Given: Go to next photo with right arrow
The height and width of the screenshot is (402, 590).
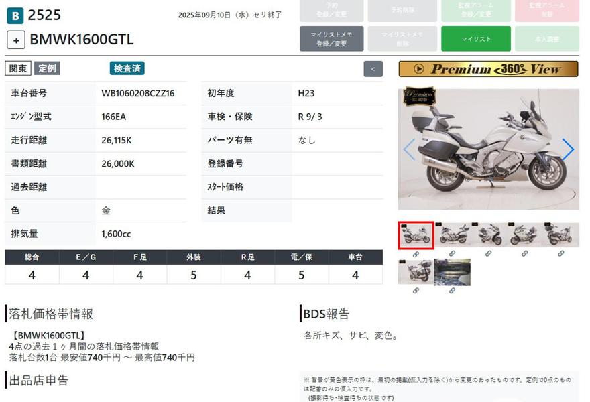Looking at the screenshot, I should pyautogui.click(x=567, y=149).
